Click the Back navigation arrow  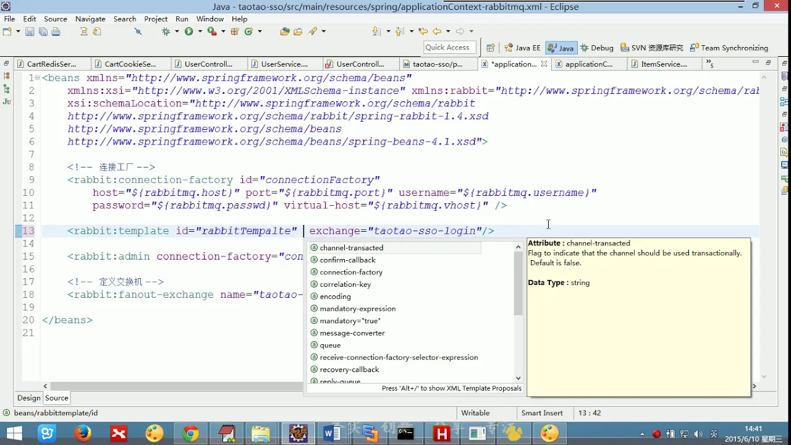click(437, 32)
